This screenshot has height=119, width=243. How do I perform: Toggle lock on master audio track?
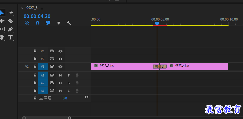(35, 98)
